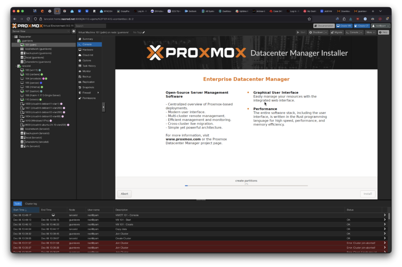The width and height of the screenshot is (402, 267).
Task: Click the pencil icon to edit tags
Action: [x=144, y=32]
